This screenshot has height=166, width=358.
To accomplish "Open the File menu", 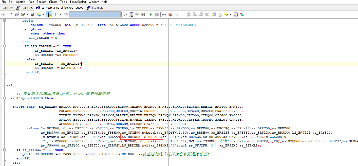I will [x=4, y=2].
